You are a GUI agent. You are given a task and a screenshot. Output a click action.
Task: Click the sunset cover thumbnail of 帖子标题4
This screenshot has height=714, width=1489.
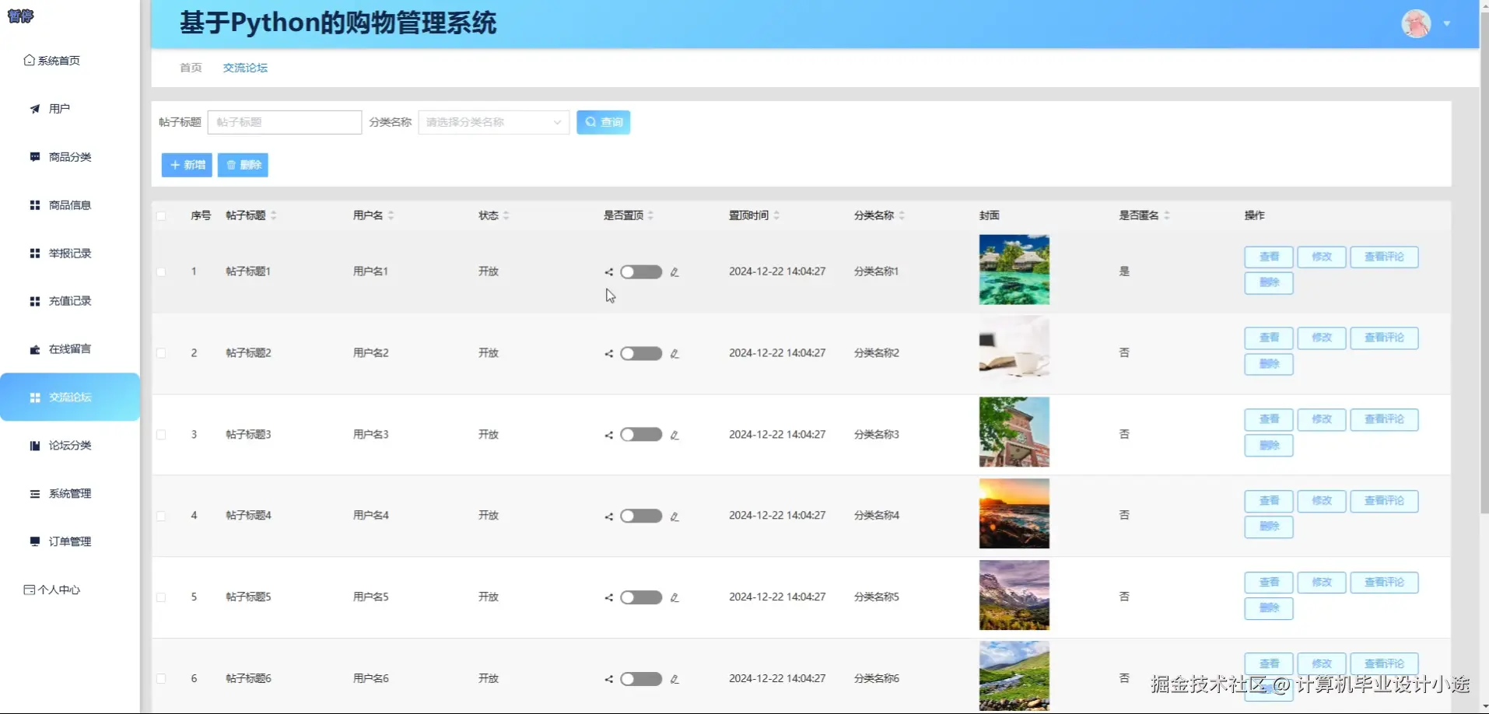coord(1014,514)
